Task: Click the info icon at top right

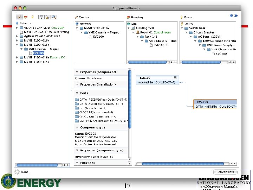Action: (236, 16)
